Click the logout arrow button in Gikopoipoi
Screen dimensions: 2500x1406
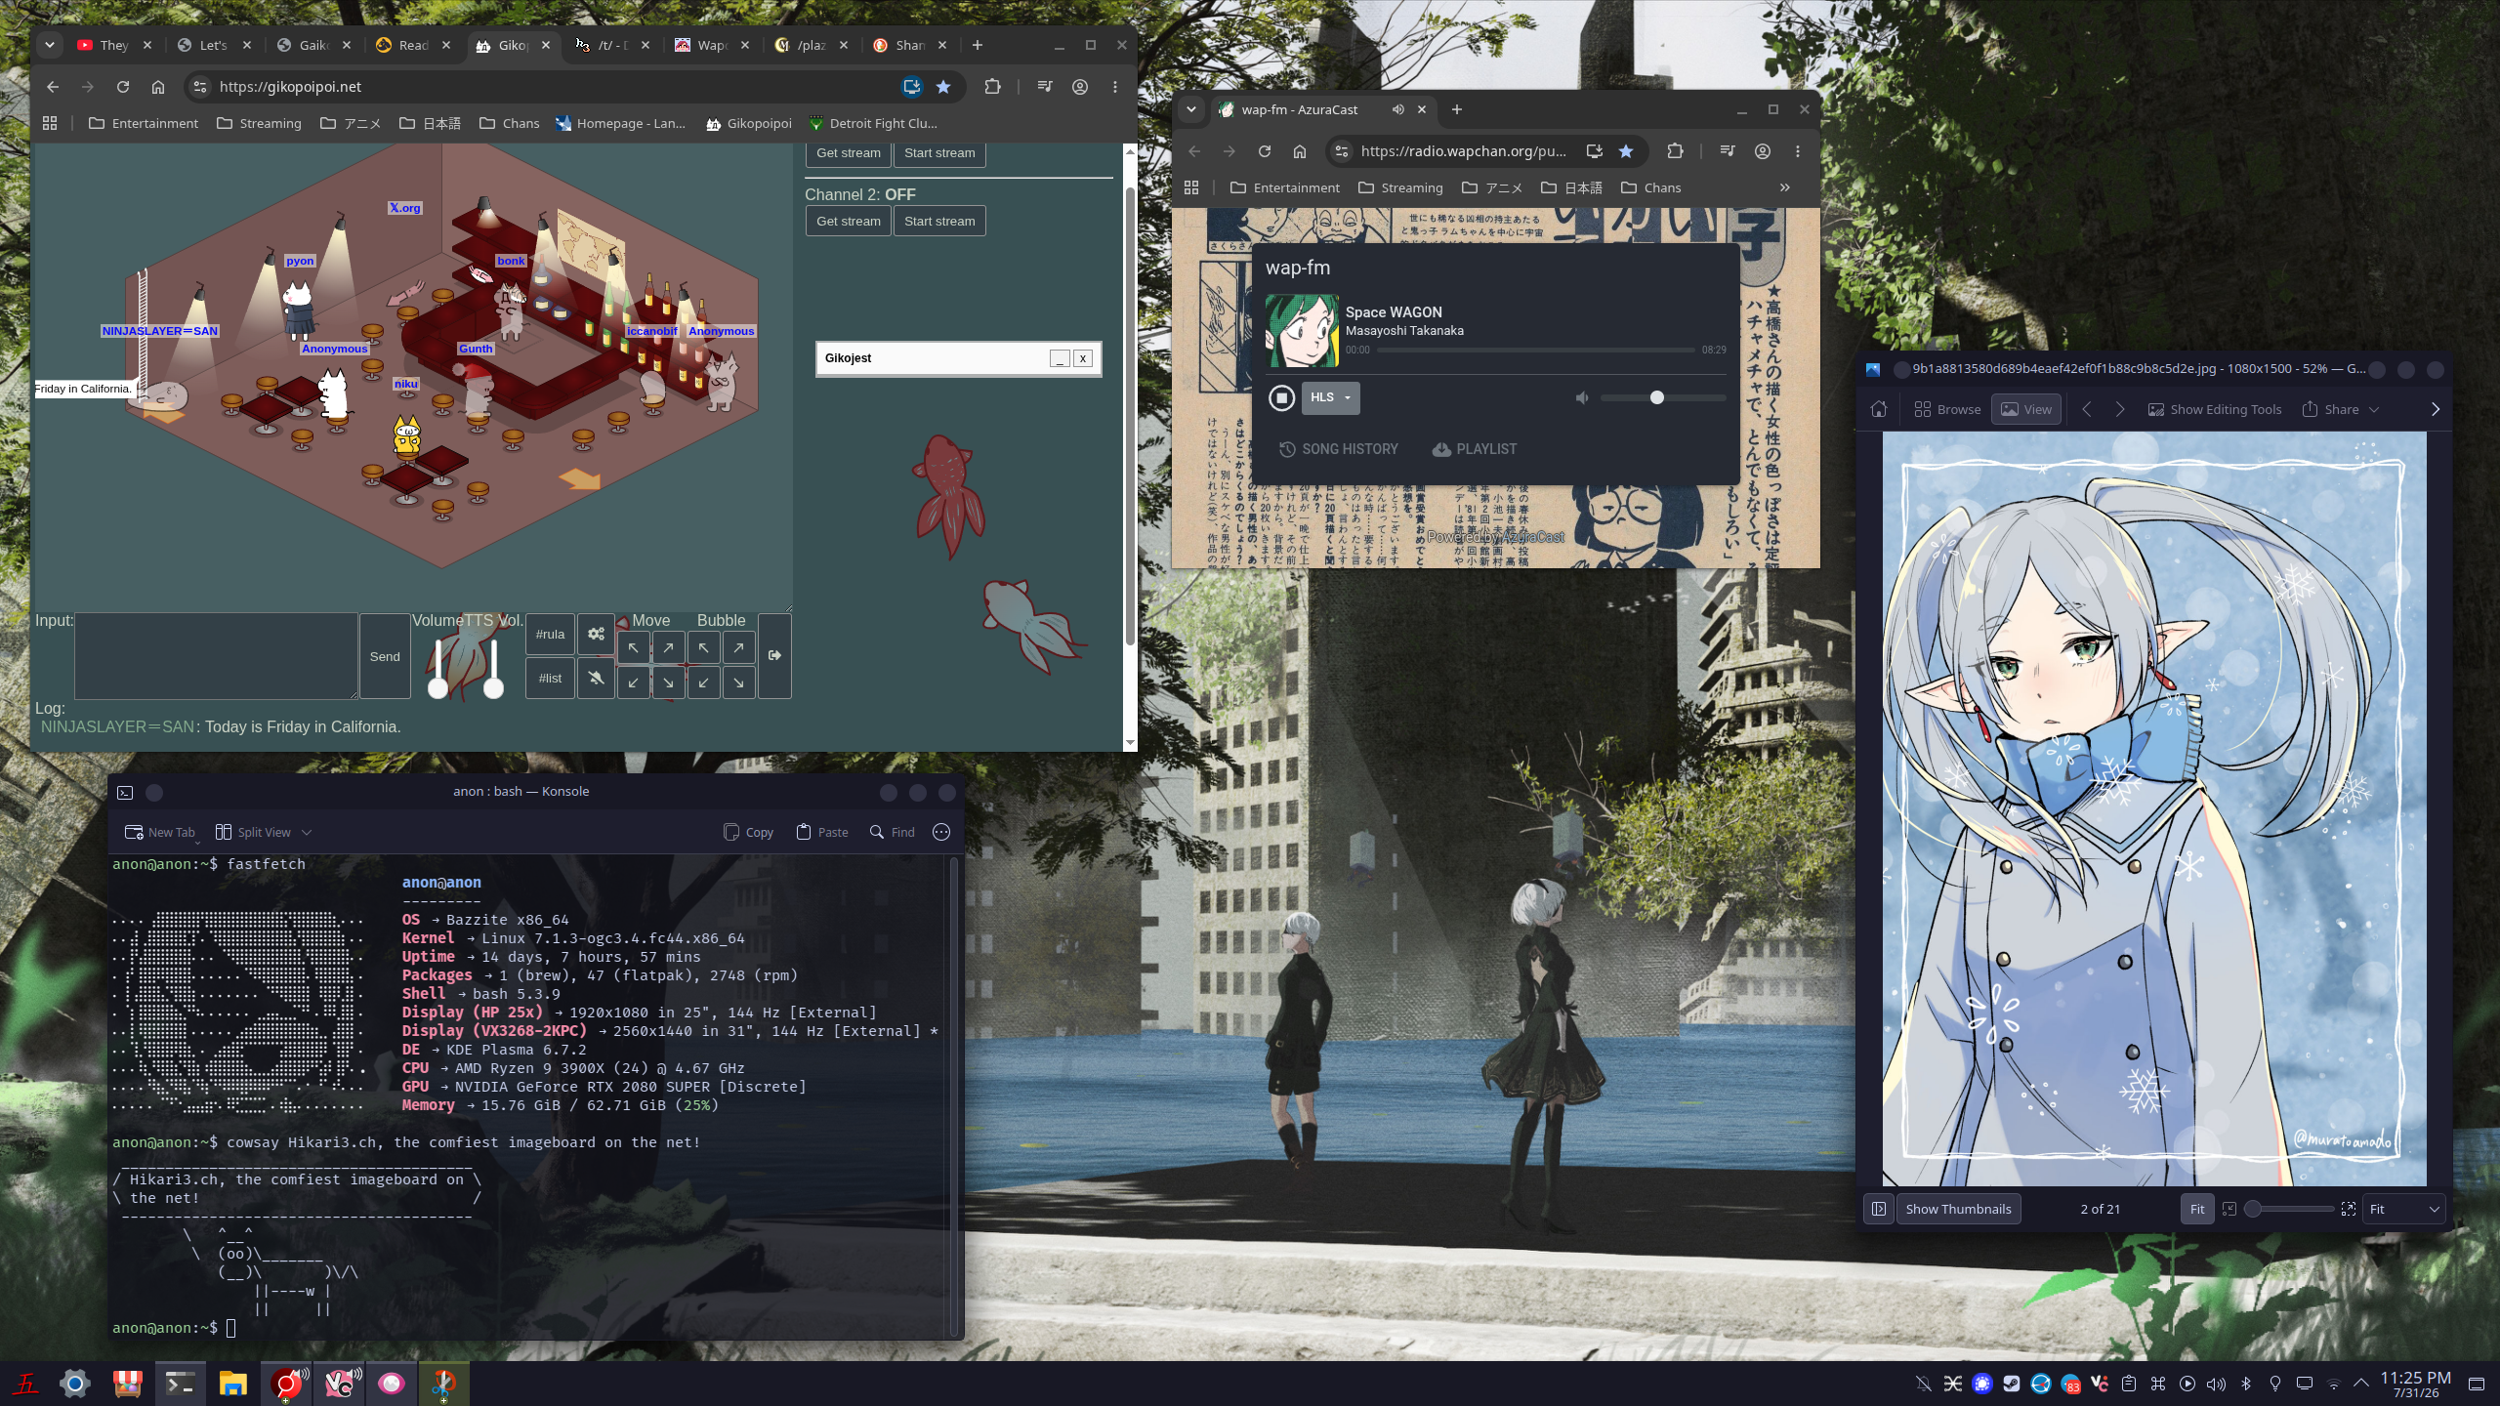[x=774, y=655]
